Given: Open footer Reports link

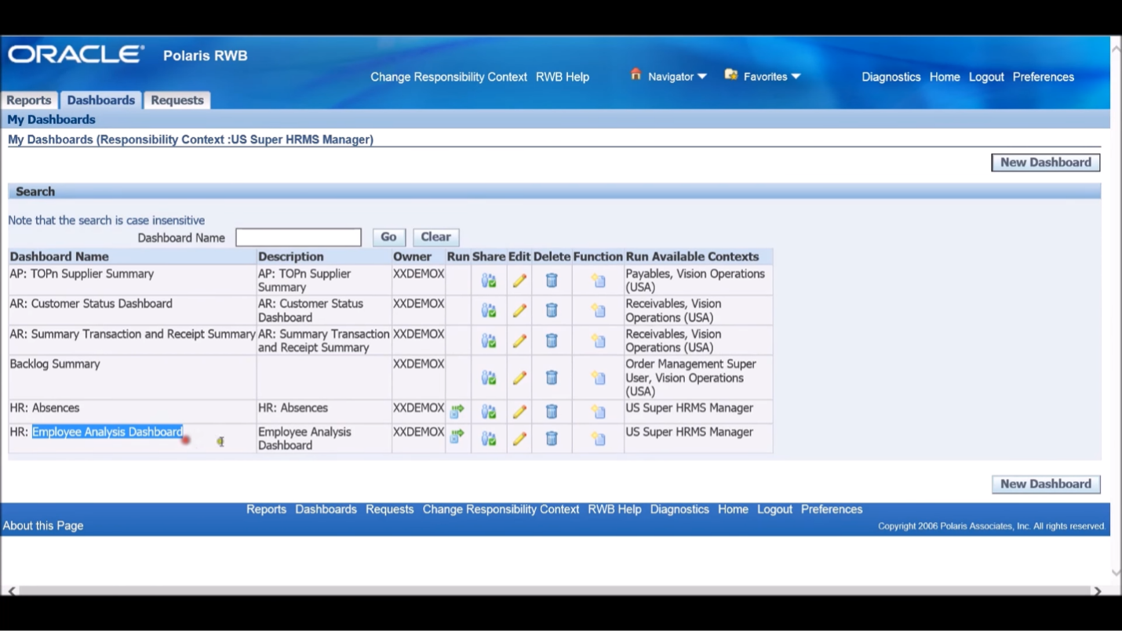Looking at the screenshot, I should [x=267, y=509].
